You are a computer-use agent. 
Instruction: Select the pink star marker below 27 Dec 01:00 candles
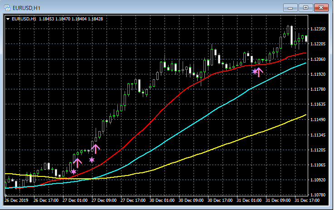(73, 171)
